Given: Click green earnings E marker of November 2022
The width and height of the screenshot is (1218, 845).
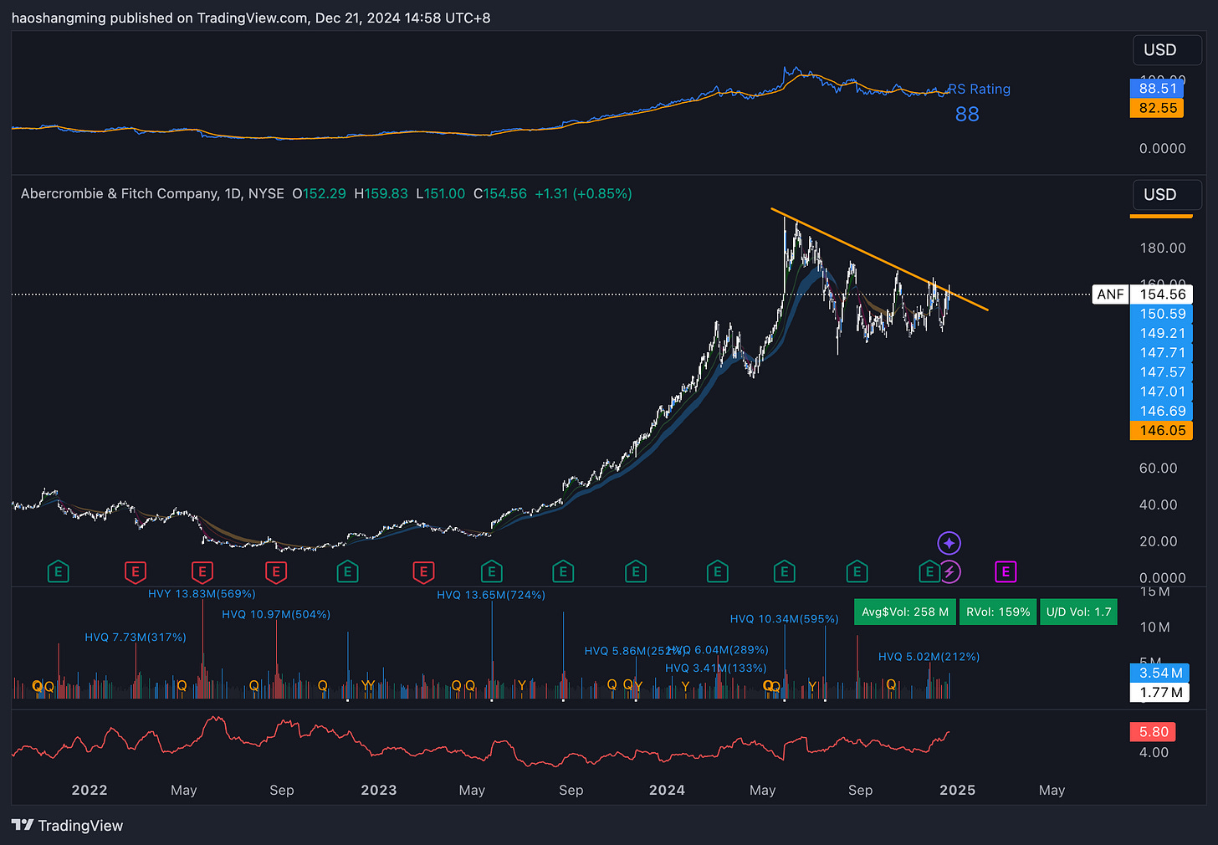Looking at the screenshot, I should point(347,572).
